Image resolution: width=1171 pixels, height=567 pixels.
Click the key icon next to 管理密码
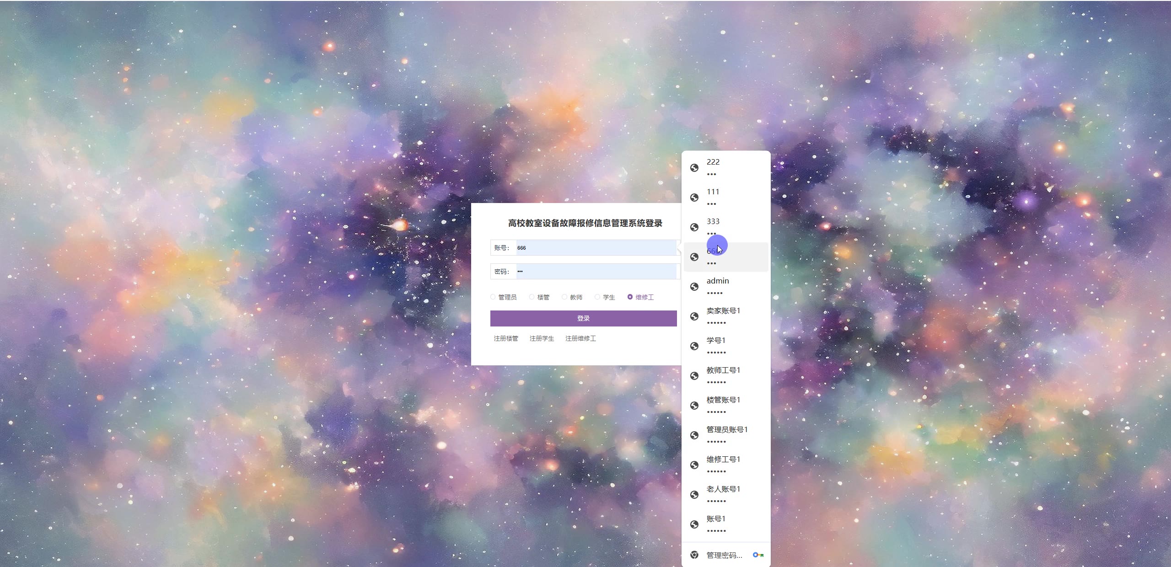(x=758, y=555)
